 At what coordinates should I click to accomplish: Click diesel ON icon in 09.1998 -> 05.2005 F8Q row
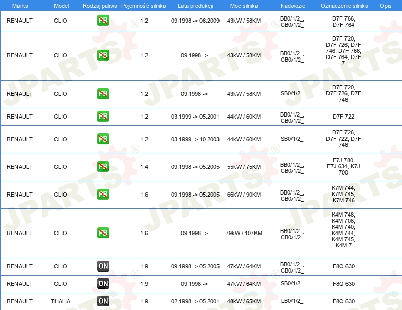[x=103, y=266]
